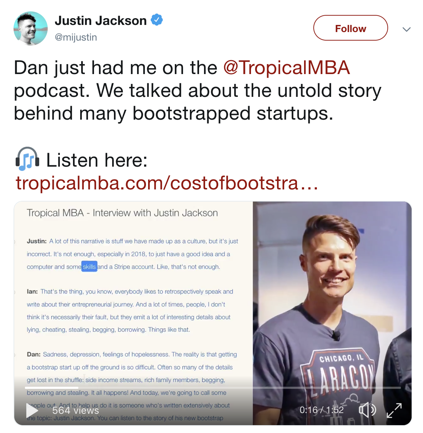Click Justin Jackson's profile avatar
423x433 pixels.
click(31, 28)
